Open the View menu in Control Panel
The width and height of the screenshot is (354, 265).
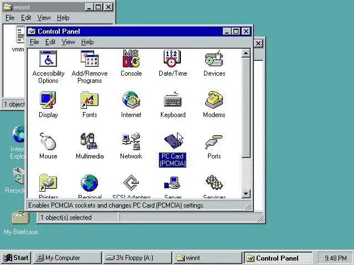click(x=68, y=42)
